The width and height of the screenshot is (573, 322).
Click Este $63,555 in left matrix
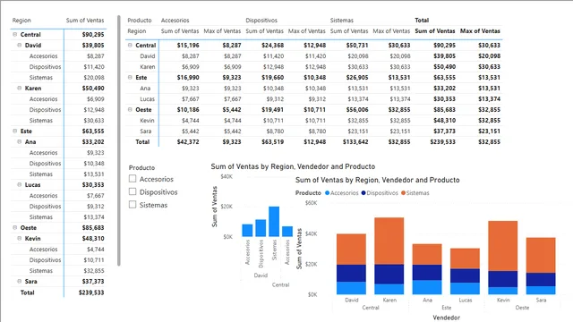[93, 131]
